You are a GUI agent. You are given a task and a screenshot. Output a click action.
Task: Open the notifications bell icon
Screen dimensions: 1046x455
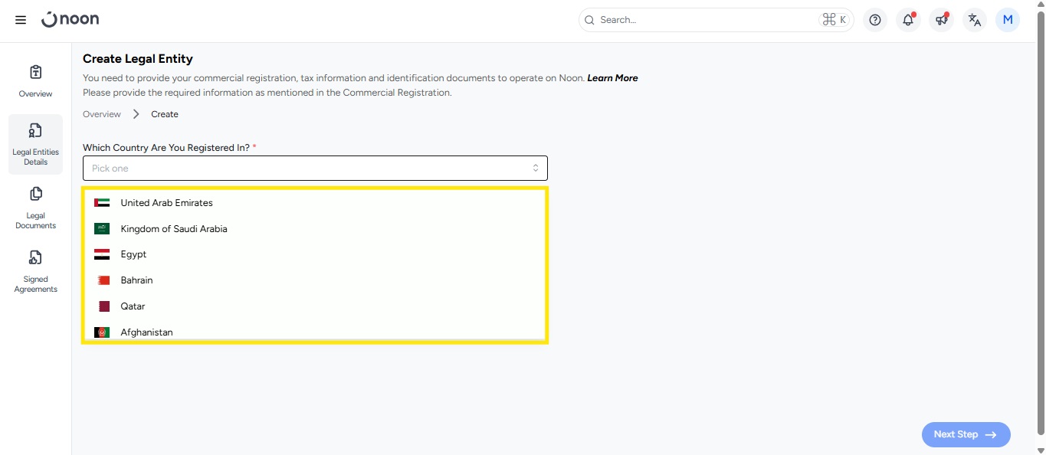point(908,20)
